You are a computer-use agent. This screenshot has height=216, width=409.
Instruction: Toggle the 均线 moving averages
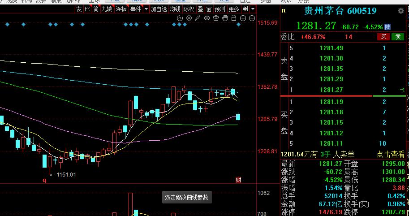[175, 9]
